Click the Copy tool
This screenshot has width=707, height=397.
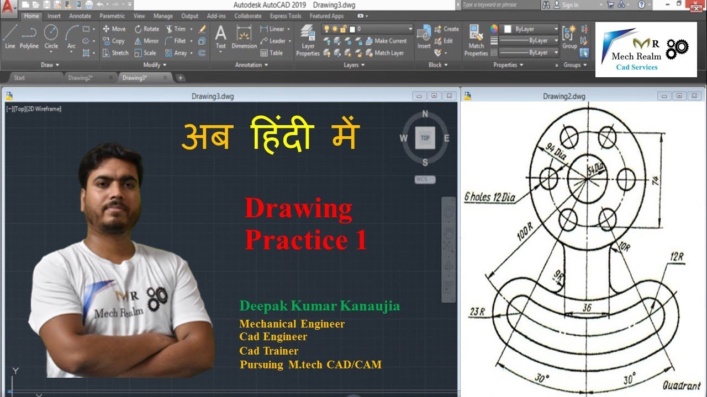[114, 41]
